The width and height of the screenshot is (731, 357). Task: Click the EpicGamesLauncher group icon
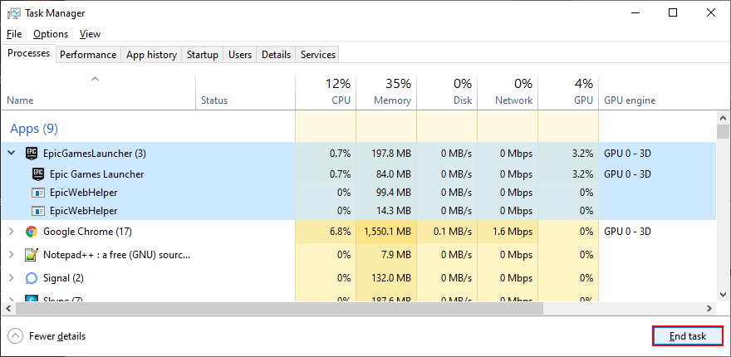coord(32,153)
